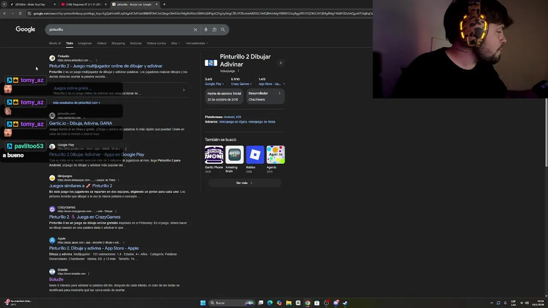Viewport: 548px width, 308px height.
Task: Open Pinturillo 2 Google Play result
Action: click(x=97, y=154)
